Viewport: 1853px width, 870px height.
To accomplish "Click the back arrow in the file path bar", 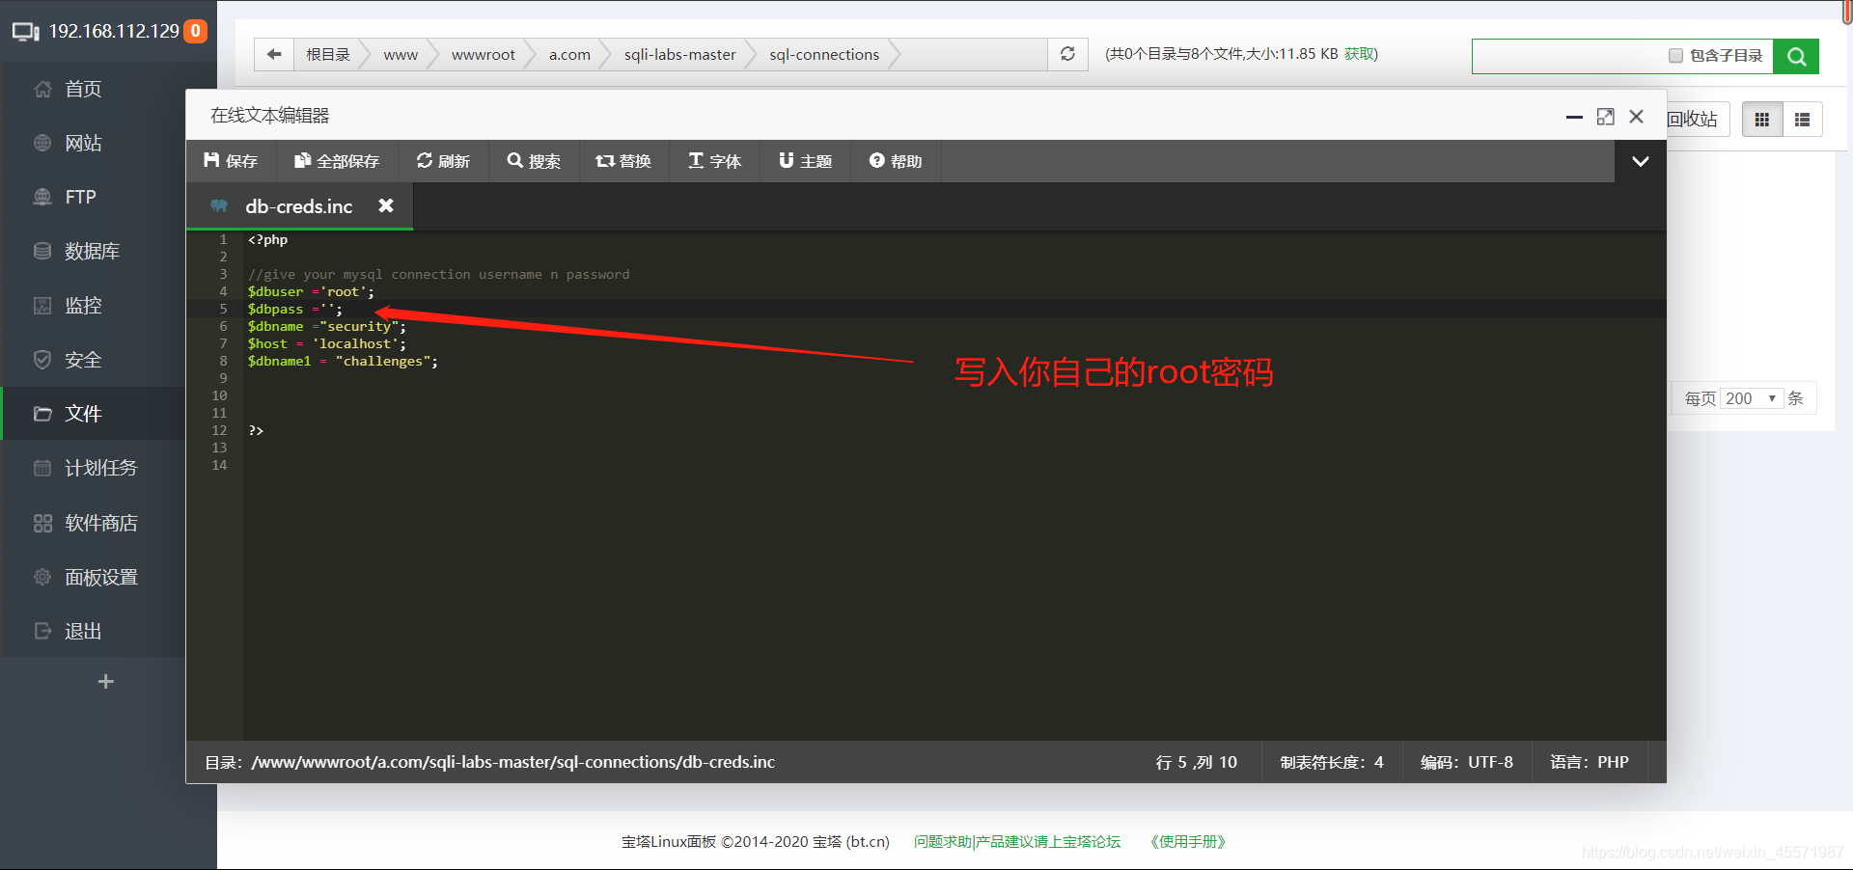I will click(x=274, y=54).
